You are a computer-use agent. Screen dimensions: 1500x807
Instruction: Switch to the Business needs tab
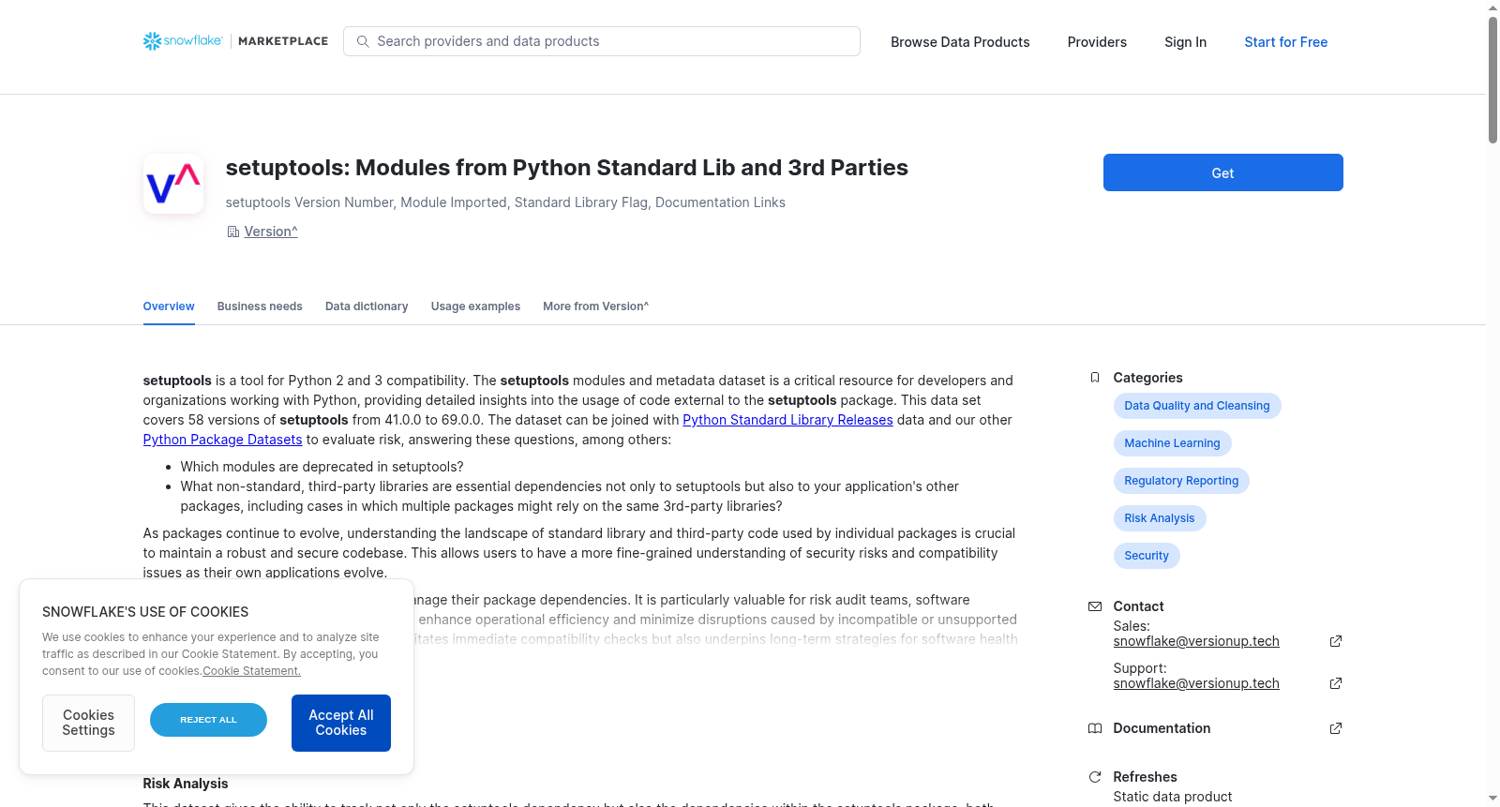pos(260,306)
